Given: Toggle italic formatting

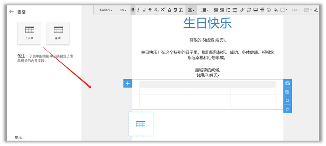Looking at the screenshot, I should [x=138, y=10].
